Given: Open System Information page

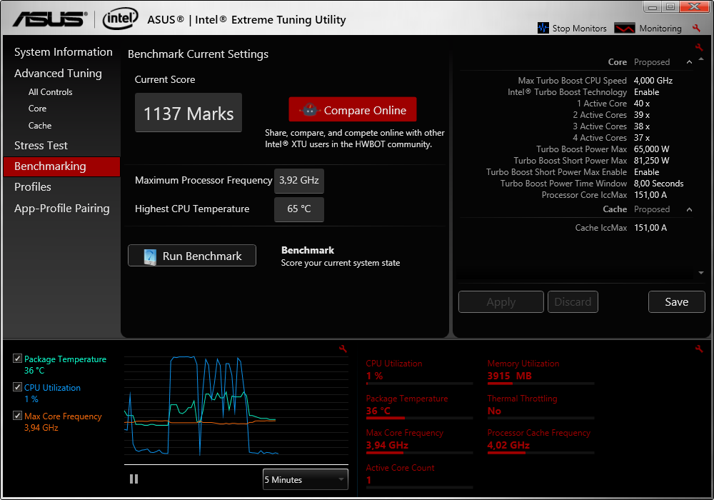Looking at the screenshot, I should point(64,52).
